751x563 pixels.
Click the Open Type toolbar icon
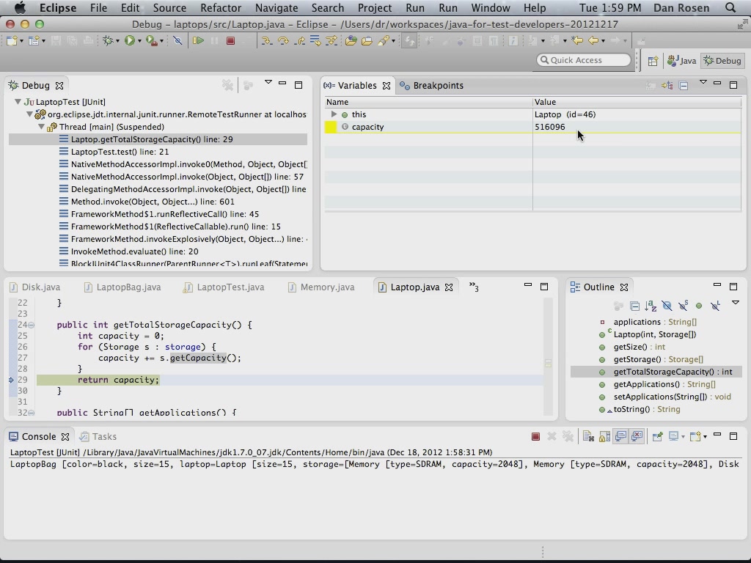351,41
